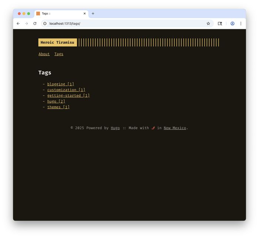Screen dimensions: 259x238
Task: Click the green fullscreen window button
Action: [28, 14]
